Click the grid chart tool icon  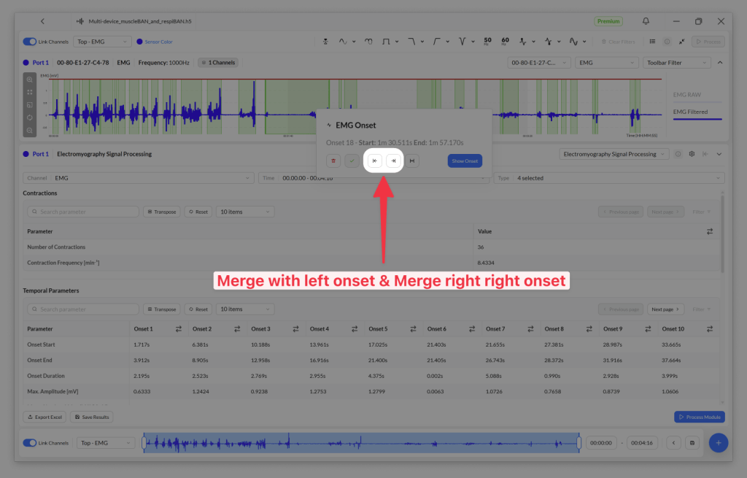[x=29, y=92]
